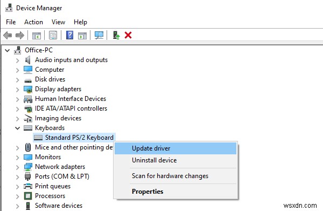Click the Network adapters icon
The height and width of the screenshot is (211, 323).
[28, 167]
